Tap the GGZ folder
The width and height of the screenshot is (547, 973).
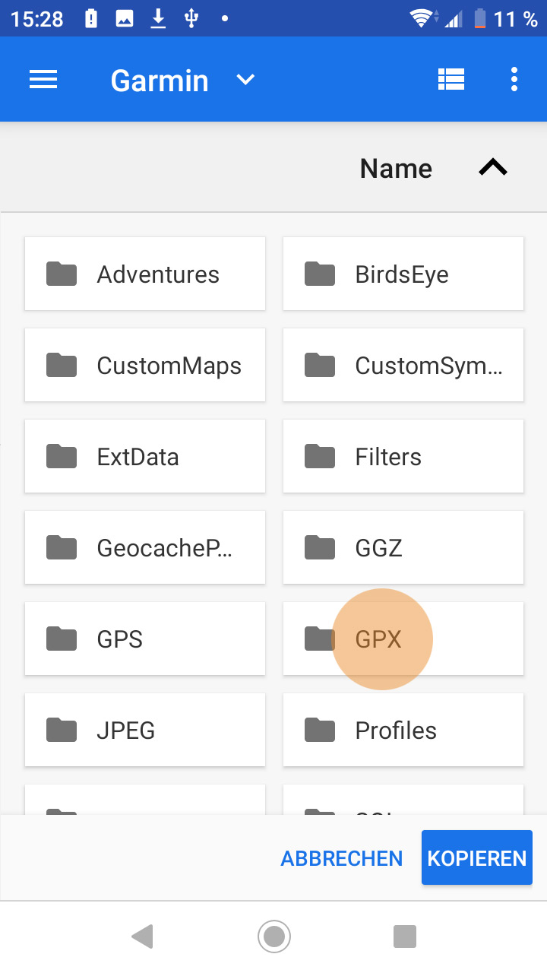(x=403, y=548)
